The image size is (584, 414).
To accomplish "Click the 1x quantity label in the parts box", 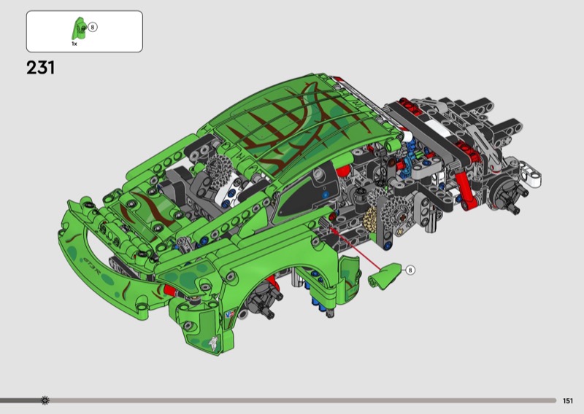I will point(74,44).
